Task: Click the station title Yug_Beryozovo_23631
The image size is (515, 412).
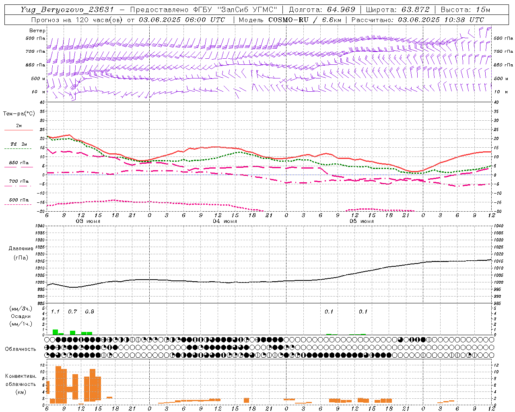Action: tap(67, 10)
